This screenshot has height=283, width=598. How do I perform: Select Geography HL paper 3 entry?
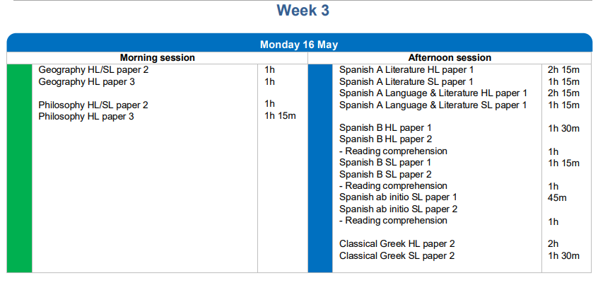(x=87, y=81)
